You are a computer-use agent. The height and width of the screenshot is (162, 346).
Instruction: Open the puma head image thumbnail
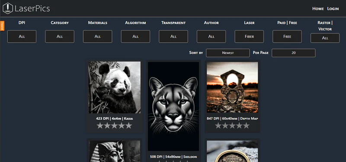click(x=173, y=106)
